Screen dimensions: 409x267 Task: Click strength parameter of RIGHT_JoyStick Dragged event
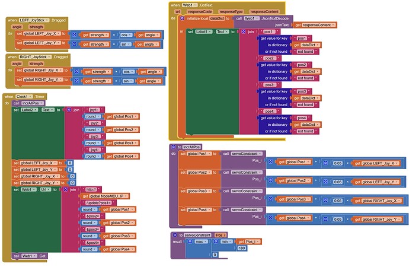[36, 63]
